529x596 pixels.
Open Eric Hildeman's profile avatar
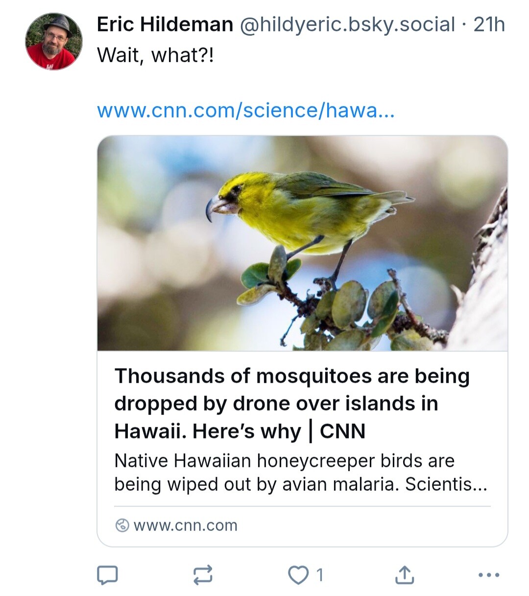54,42
